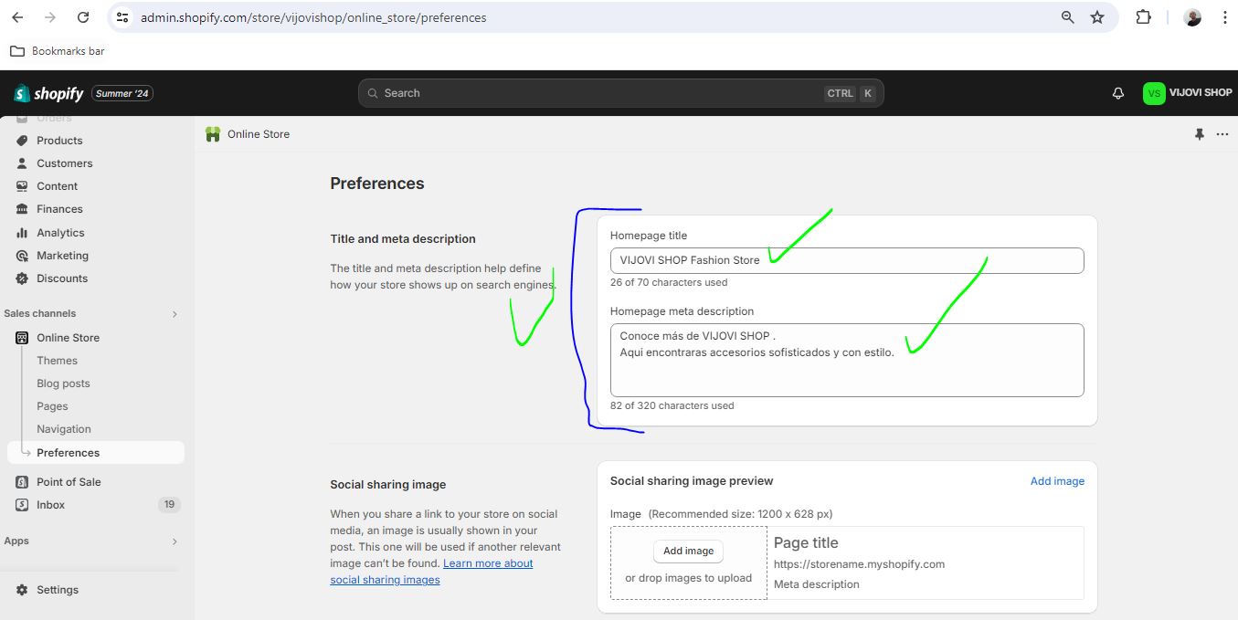Pin Online Store with the pin icon
The width and height of the screenshot is (1238, 620).
pos(1200,134)
